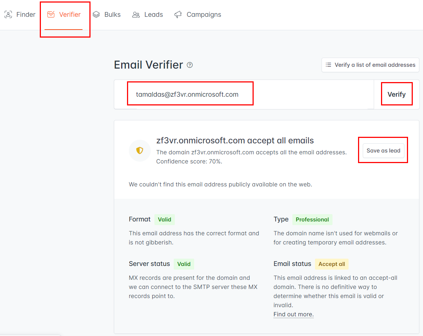Open Bulks via the stacked layers icon

[96, 14]
